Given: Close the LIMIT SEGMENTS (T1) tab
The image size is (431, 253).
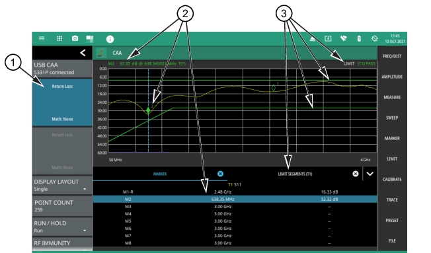Looking at the screenshot, I should coord(356,174).
